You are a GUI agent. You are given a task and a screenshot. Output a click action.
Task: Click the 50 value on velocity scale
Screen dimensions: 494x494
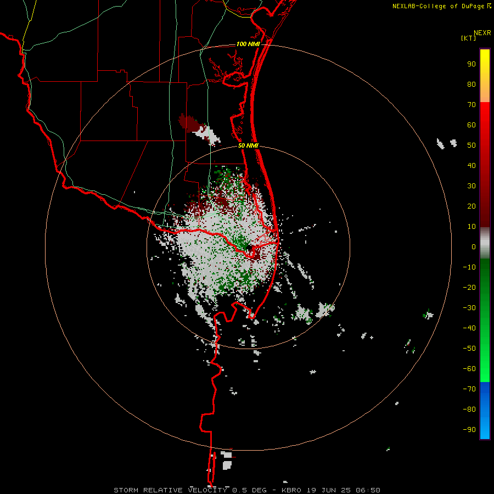coord(471,145)
